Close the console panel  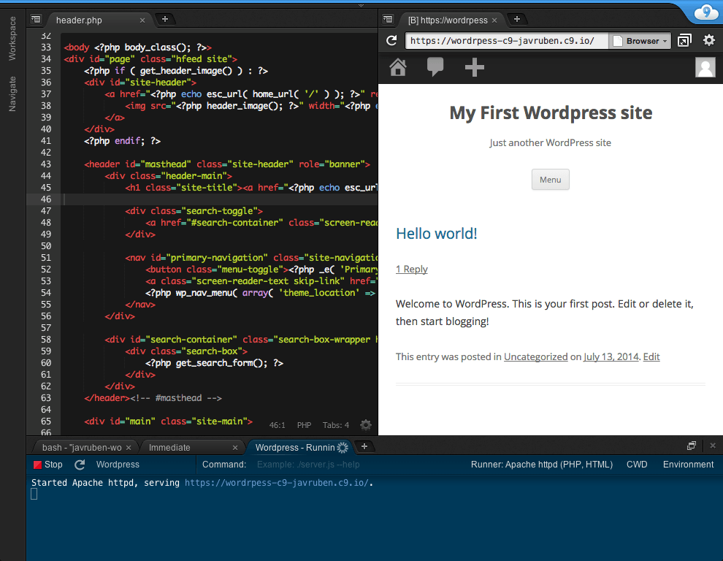712,446
